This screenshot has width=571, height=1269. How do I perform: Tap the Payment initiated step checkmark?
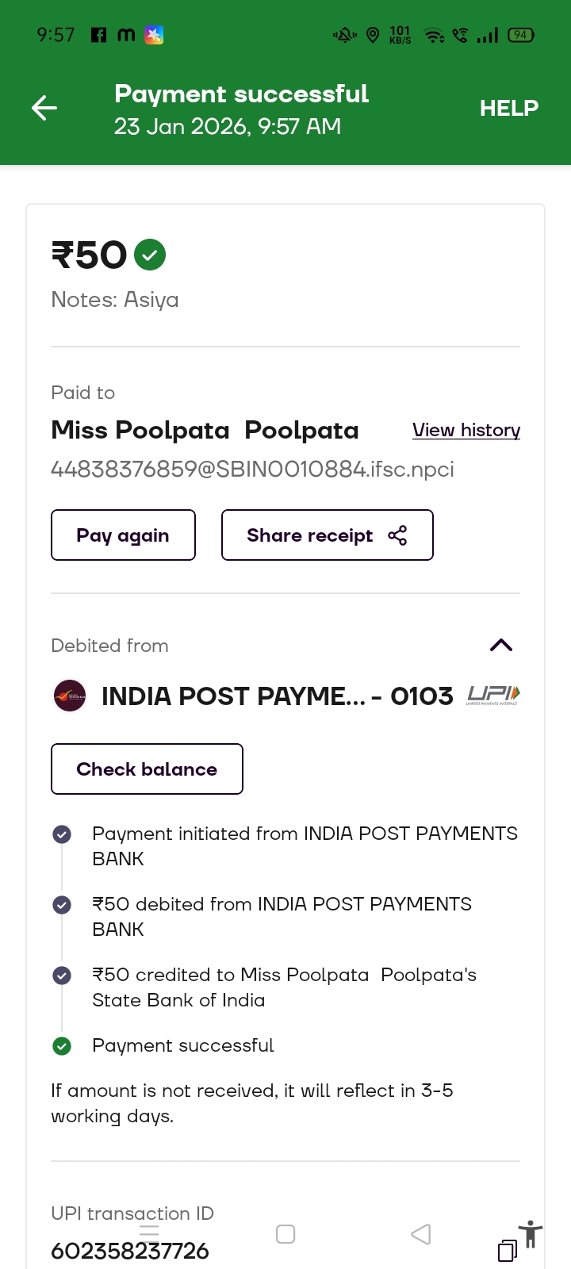coord(62,834)
